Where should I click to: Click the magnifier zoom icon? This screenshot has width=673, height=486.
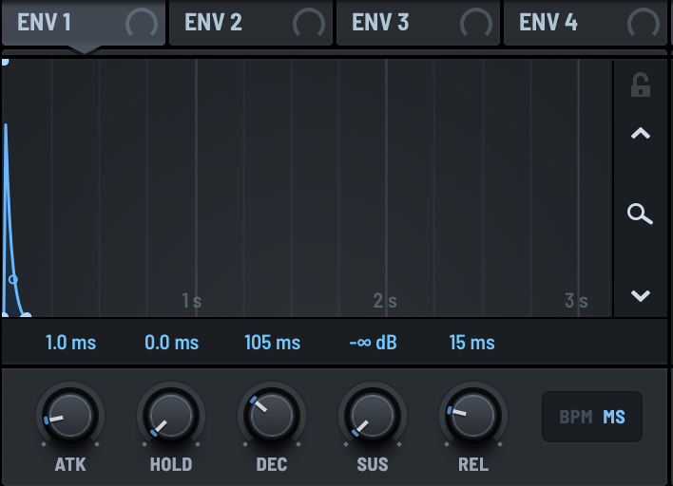[x=640, y=215]
